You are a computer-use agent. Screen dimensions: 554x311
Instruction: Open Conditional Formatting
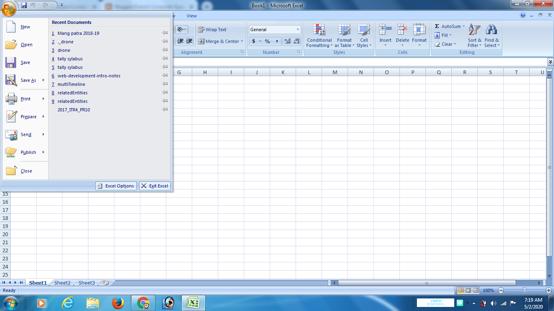coord(319,36)
